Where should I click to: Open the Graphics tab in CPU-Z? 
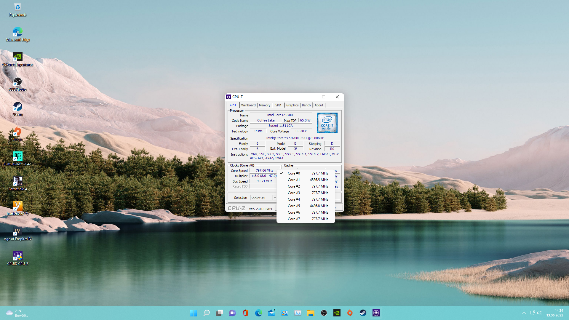coord(292,105)
